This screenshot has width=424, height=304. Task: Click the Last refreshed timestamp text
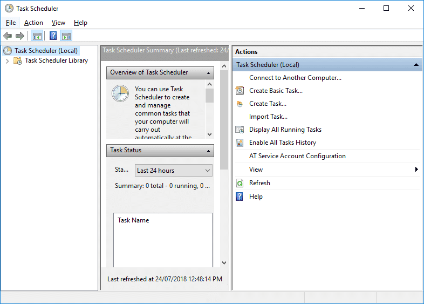coord(165,279)
